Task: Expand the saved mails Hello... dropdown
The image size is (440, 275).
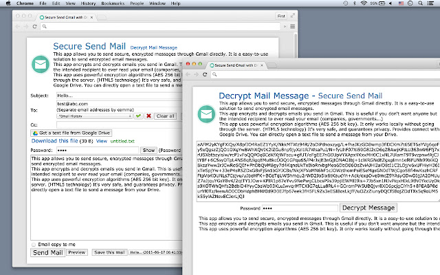Action: click(155, 252)
